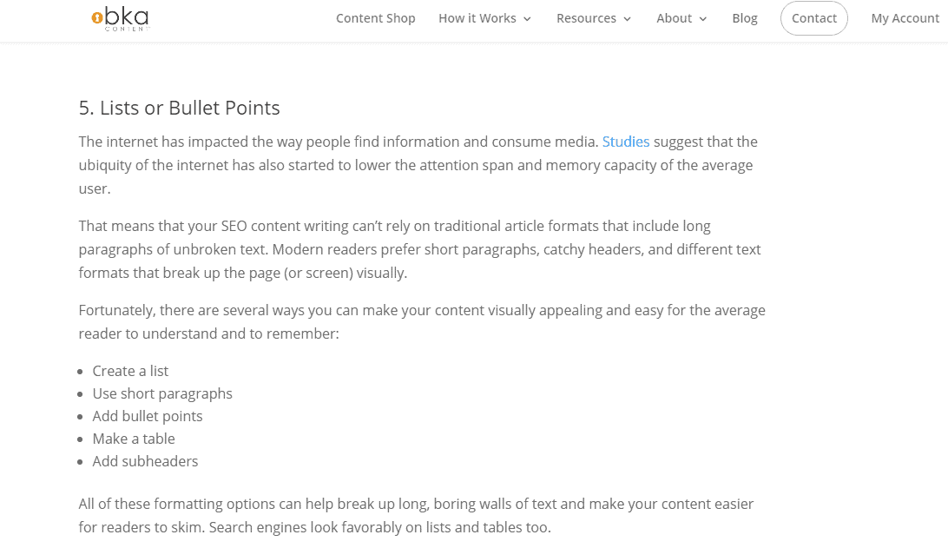Expand the About dropdown chevron
The image size is (948, 548).
point(703,19)
